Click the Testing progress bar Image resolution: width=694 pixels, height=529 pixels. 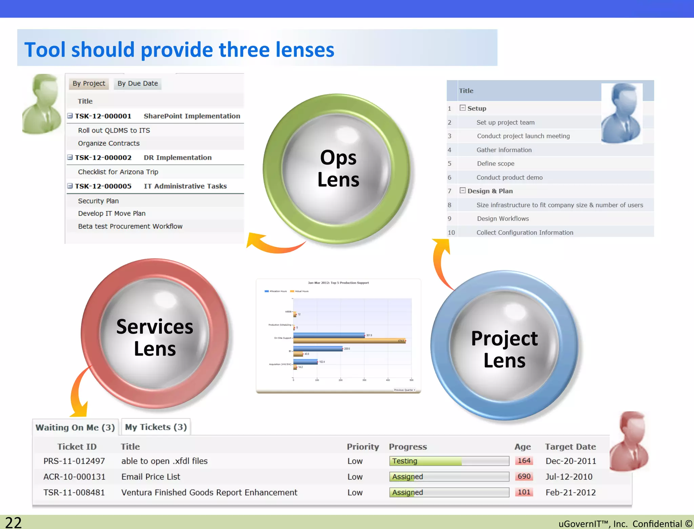pos(449,461)
